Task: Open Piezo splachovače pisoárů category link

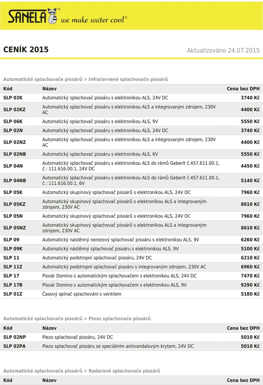Action: 119,318
